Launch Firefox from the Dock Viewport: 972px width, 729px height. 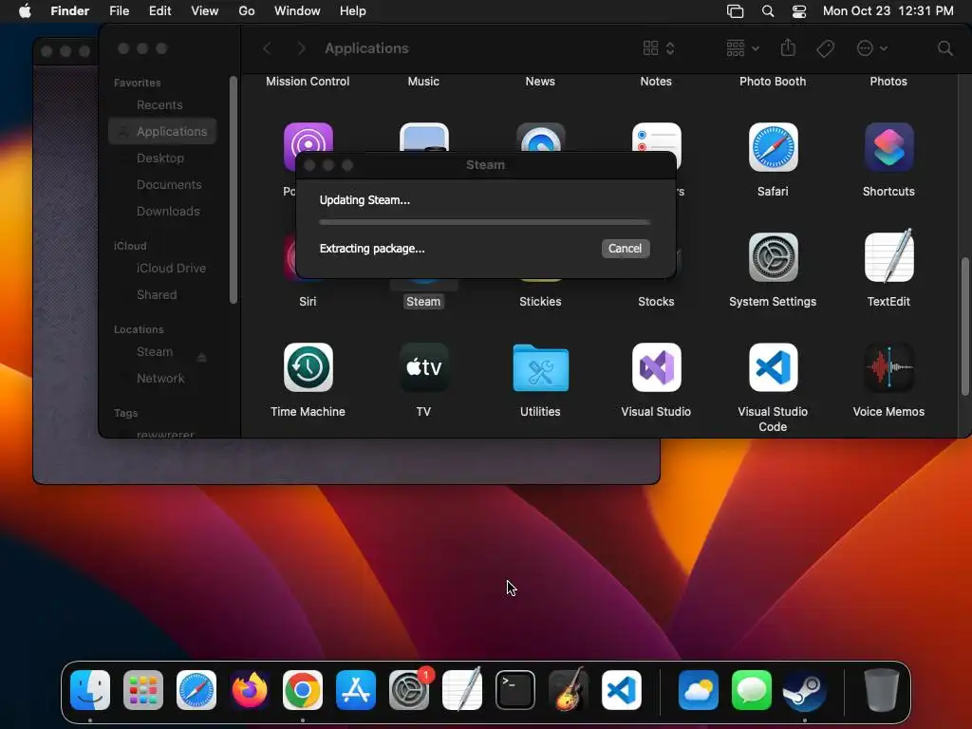pyautogui.click(x=250, y=690)
